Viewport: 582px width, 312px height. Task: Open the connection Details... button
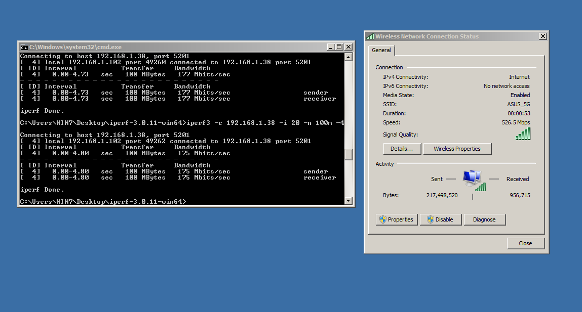(402, 149)
